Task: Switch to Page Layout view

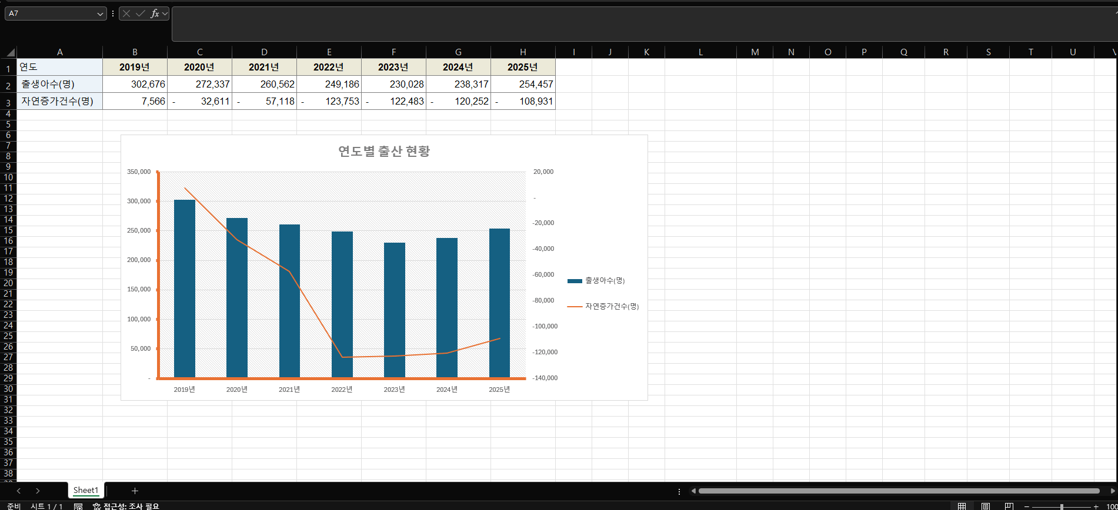Action: point(985,506)
